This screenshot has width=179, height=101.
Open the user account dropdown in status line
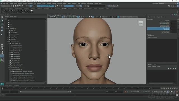(x=113, y=6)
